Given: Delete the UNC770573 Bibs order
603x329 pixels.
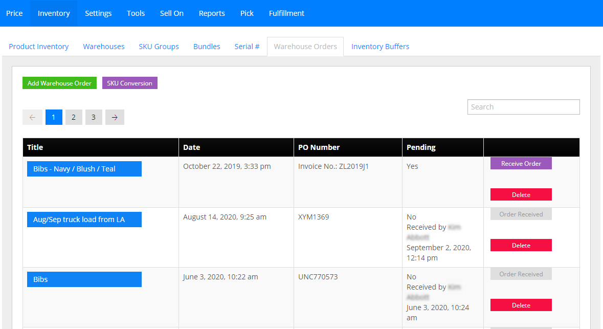Looking at the screenshot, I should pyautogui.click(x=521, y=305).
